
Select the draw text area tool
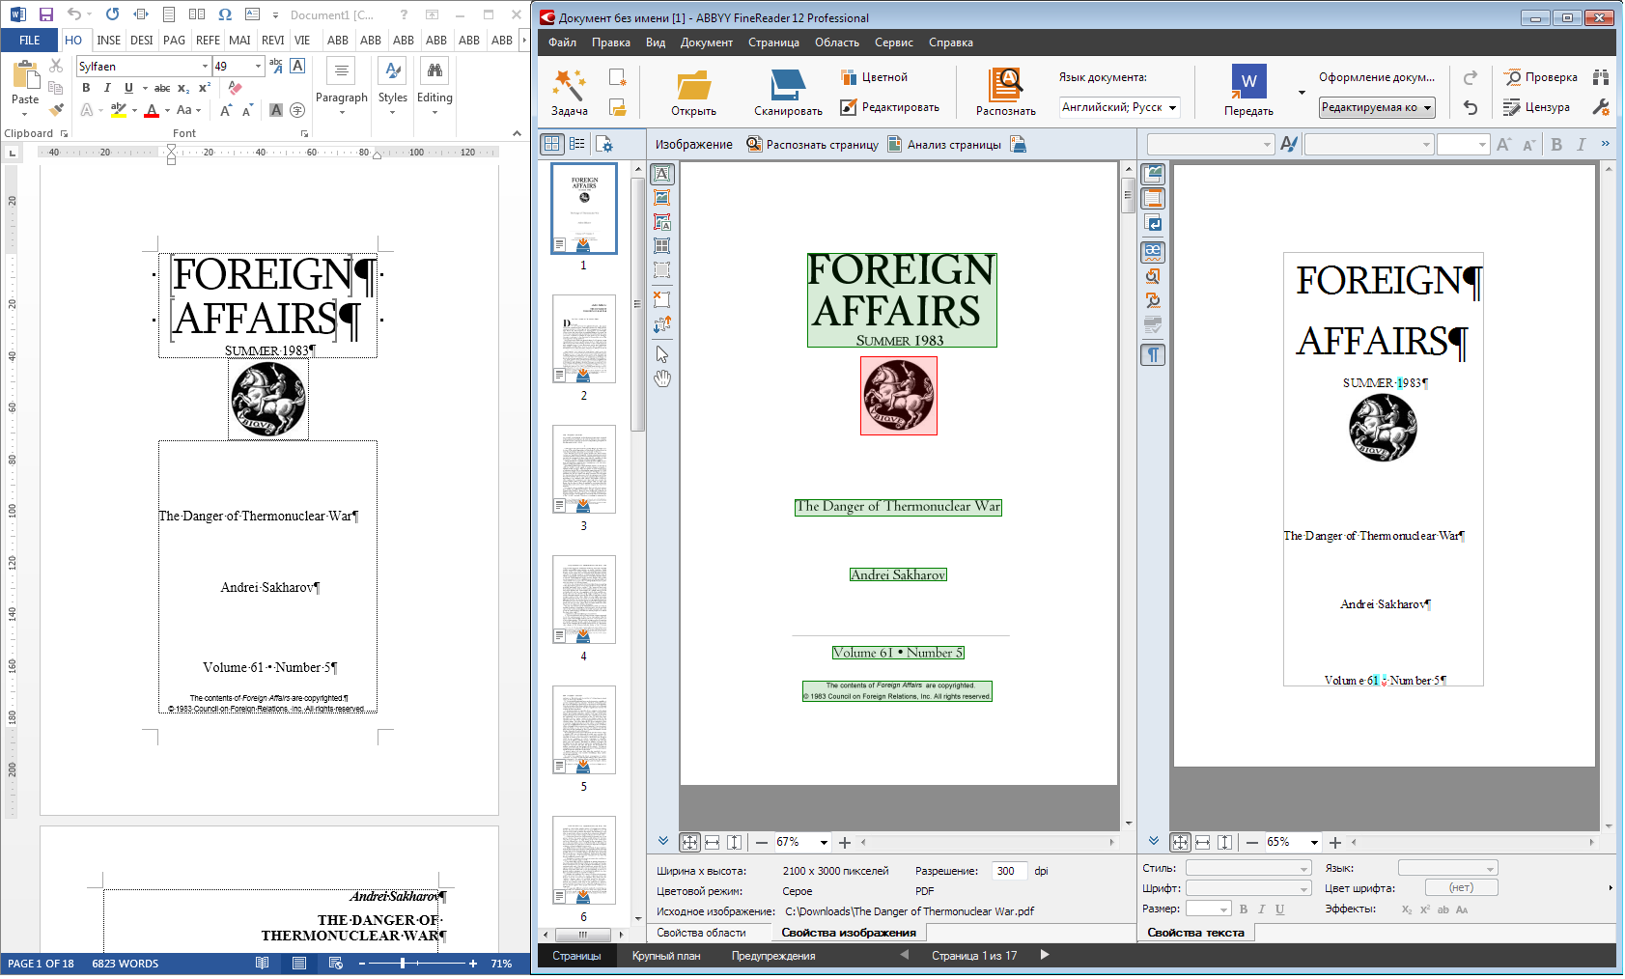pyautogui.click(x=661, y=174)
